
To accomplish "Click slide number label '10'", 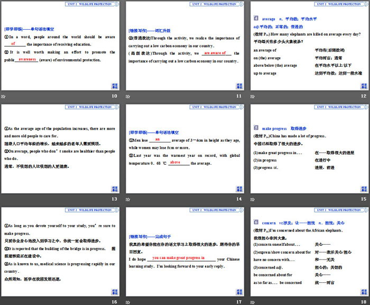I will (x=114, y=96).
